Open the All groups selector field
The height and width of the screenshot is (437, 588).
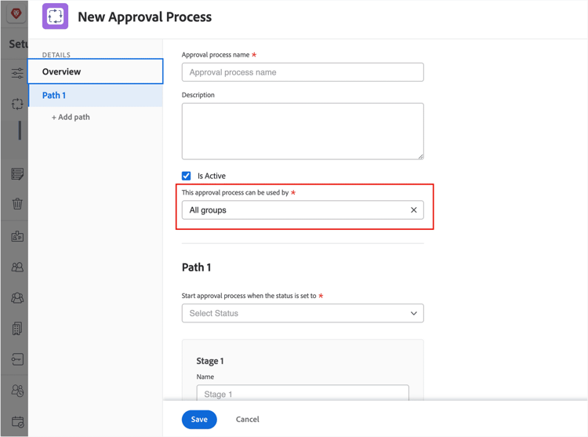(x=294, y=210)
